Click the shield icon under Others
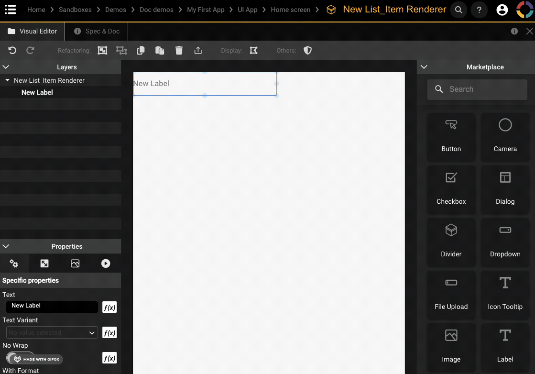Viewport: 535px width, 374px height. (x=307, y=50)
